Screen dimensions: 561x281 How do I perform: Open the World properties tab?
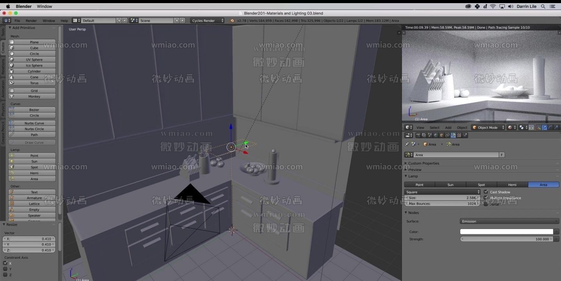[435, 135]
